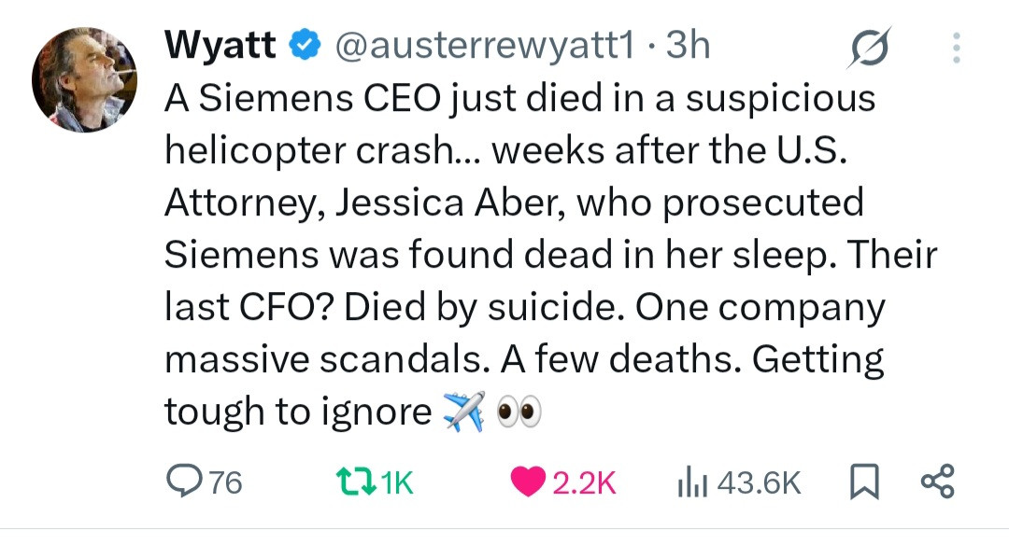The width and height of the screenshot is (1009, 544).
Task: Open Wyatt's profile avatar picture
Action: pos(84,81)
